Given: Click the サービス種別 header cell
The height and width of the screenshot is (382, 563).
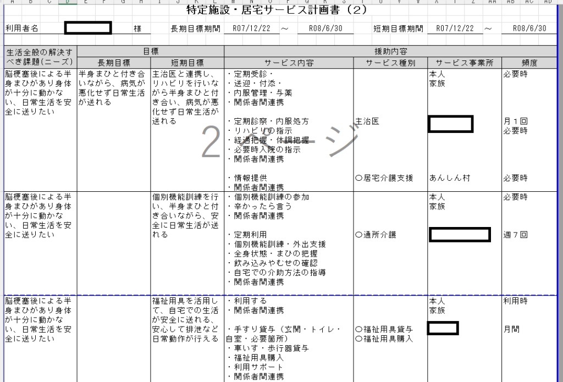Looking at the screenshot, I should [x=389, y=63].
